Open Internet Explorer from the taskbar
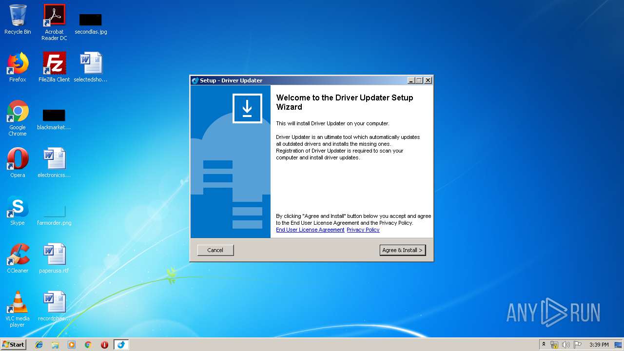624x351 pixels. coord(39,345)
